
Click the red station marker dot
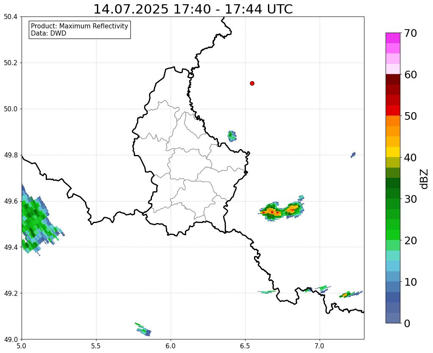[x=252, y=83]
